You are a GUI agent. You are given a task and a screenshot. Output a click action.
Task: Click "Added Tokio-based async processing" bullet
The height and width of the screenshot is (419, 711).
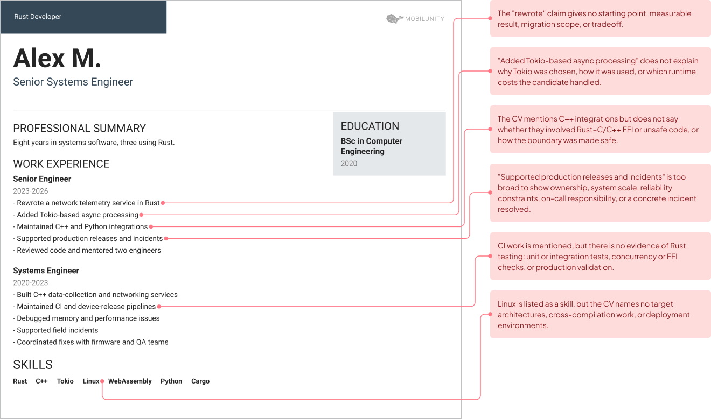click(76, 215)
